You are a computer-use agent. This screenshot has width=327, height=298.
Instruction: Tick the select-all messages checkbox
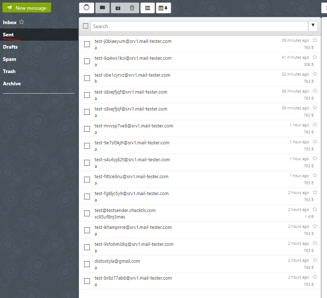(x=86, y=26)
